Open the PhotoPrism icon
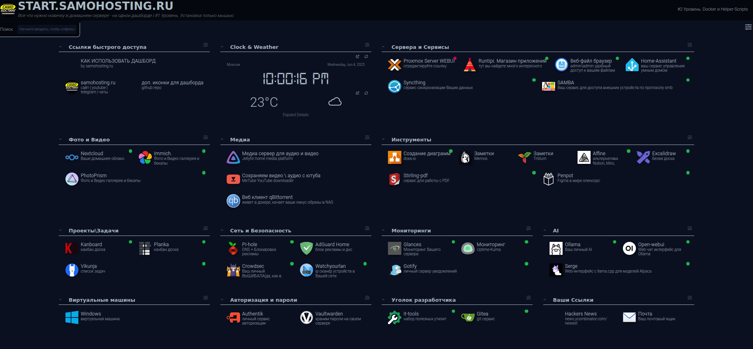Image resolution: width=753 pixels, height=349 pixels. 72,179
